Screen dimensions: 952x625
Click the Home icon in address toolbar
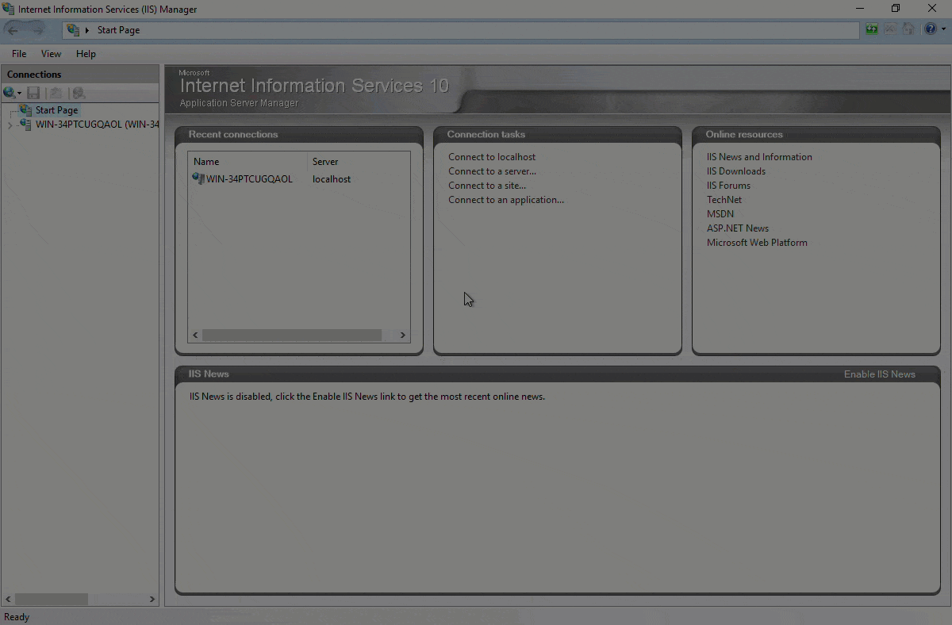(x=908, y=30)
